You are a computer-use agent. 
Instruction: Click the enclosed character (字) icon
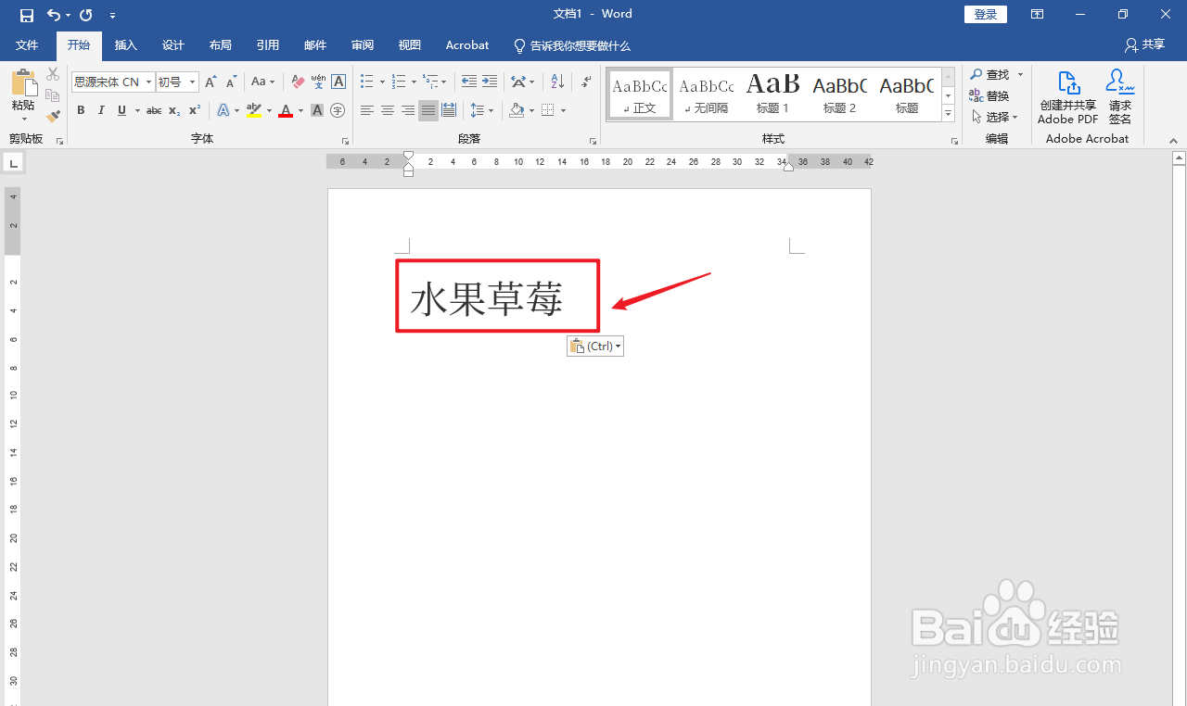338,110
